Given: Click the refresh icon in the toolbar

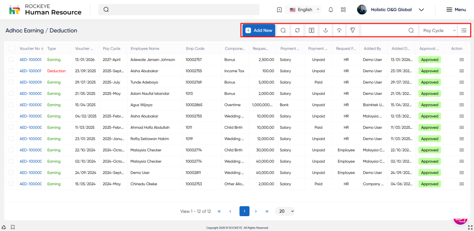Looking at the screenshot, I should pyautogui.click(x=297, y=31).
